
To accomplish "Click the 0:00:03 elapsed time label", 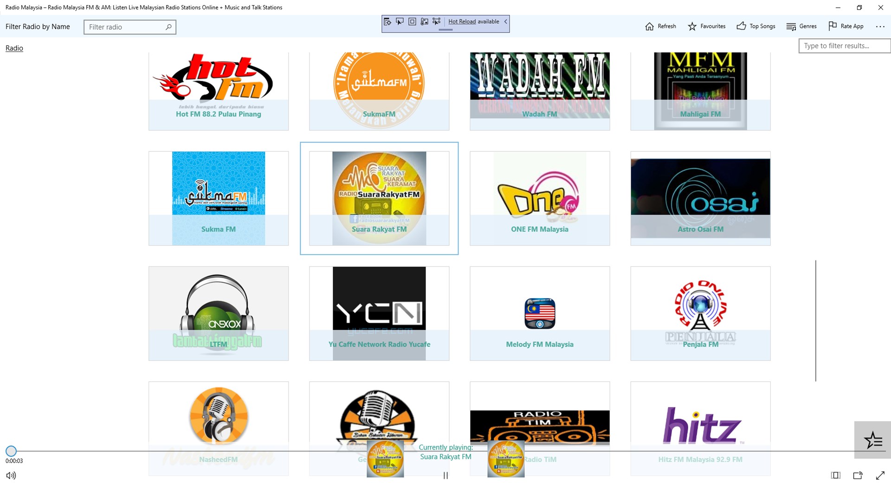I will coord(14,461).
